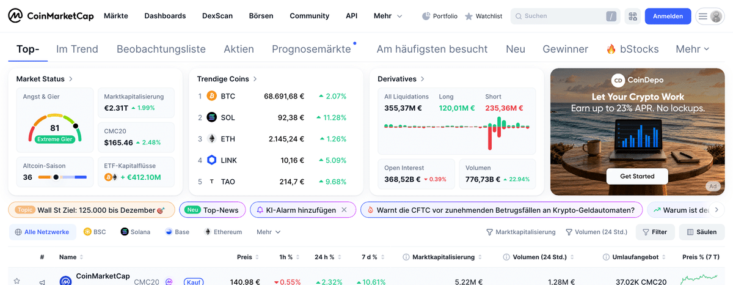Open the Marktkapitalisierung filter dropdown
The height and width of the screenshot is (285, 733).
pyautogui.click(x=521, y=232)
